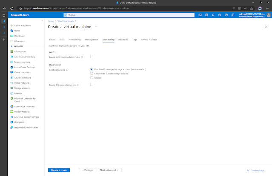
Task: Open Host pools in sidebar
Action: pos(17,122)
